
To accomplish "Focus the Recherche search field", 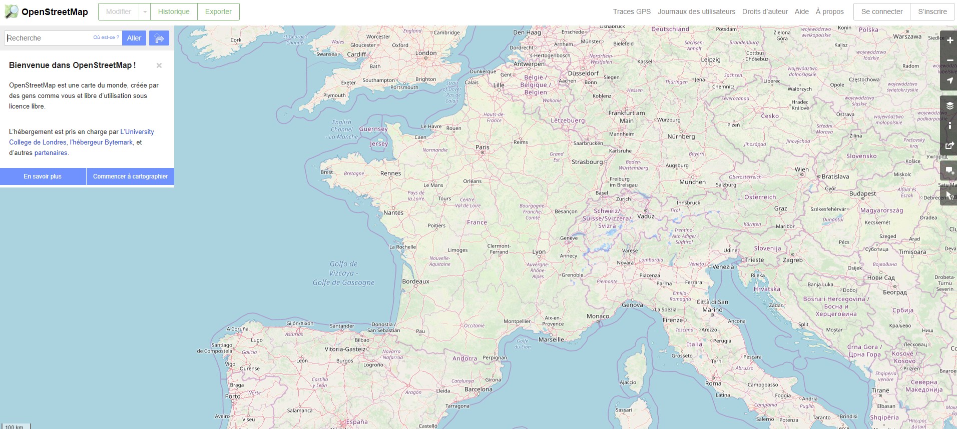I will pyautogui.click(x=63, y=38).
